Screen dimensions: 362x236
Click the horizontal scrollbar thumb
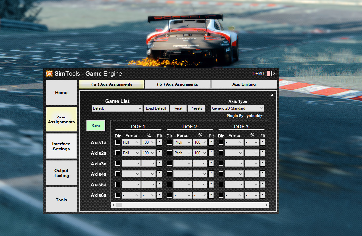pos(119,205)
